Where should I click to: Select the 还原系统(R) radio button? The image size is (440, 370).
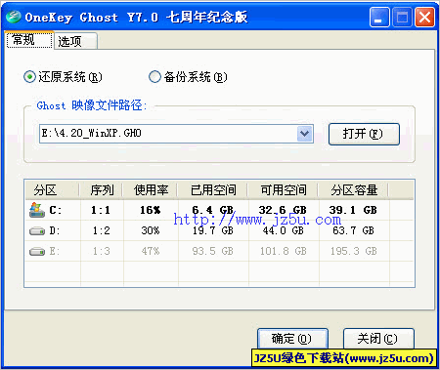point(29,77)
